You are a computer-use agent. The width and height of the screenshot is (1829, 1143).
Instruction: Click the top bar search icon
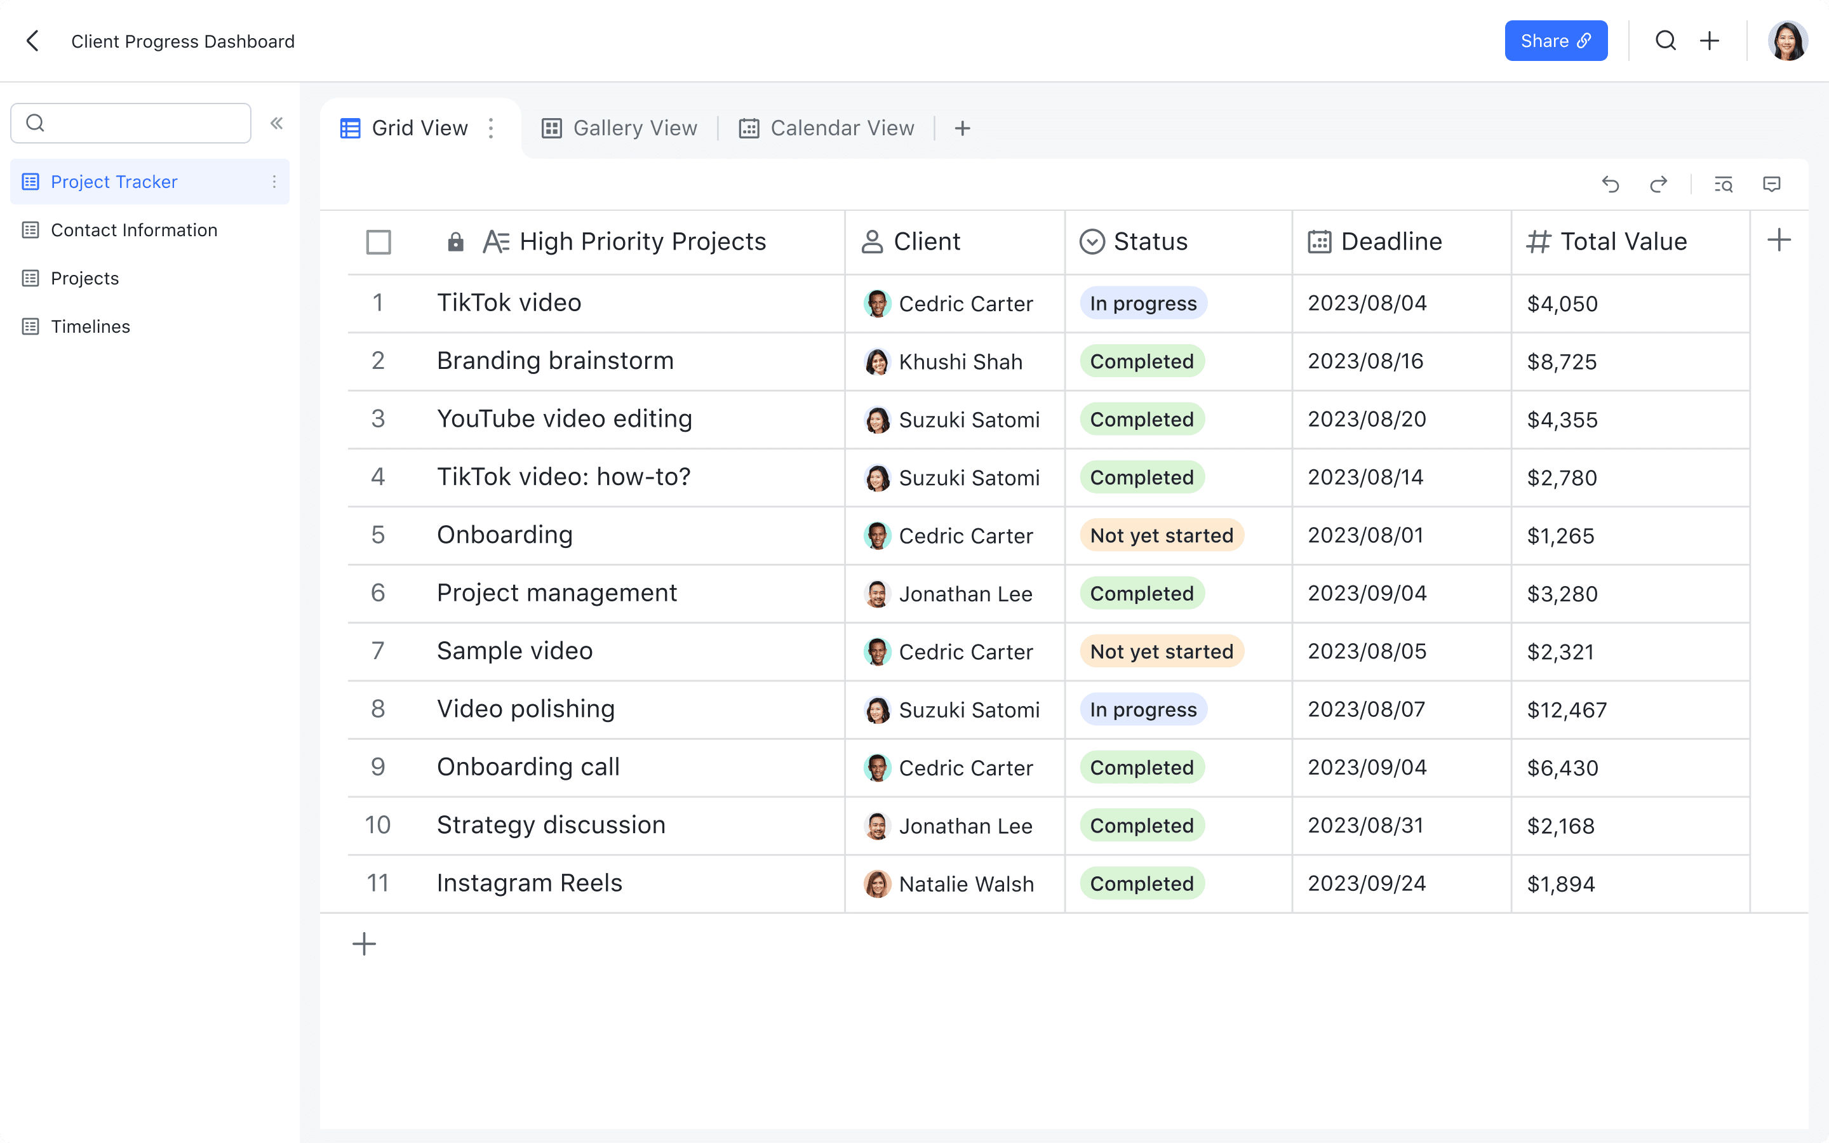pyautogui.click(x=1666, y=41)
